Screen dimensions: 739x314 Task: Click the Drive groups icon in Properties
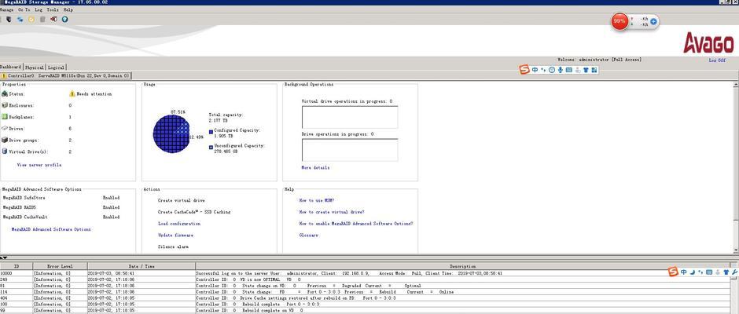5,140
